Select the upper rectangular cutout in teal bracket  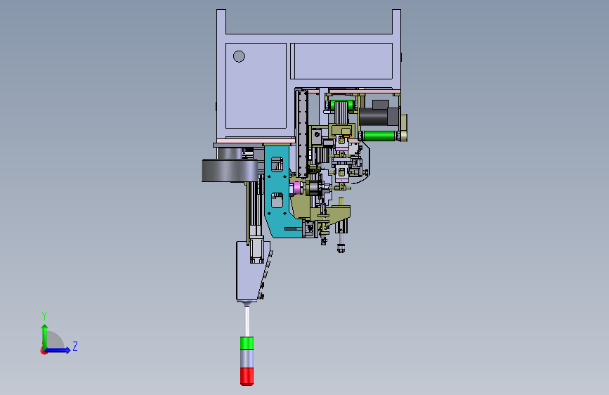(x=277, y=164)
